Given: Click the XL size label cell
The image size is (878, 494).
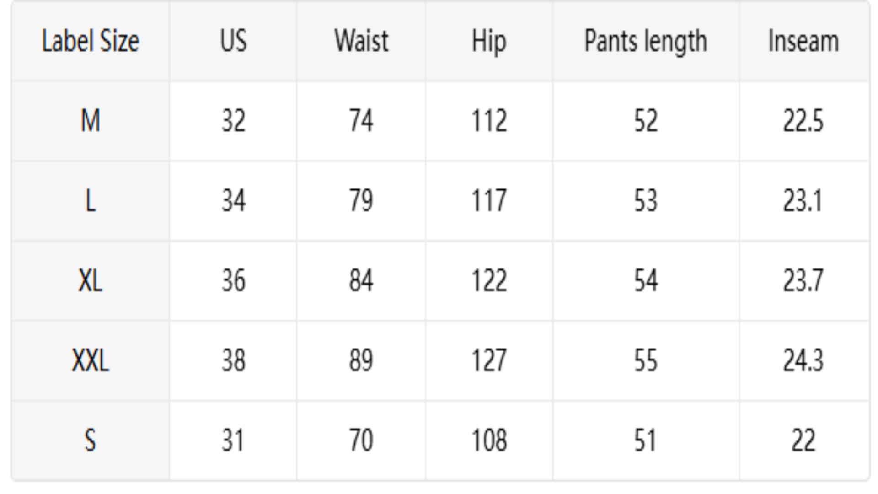Looking at the screenshot, I should point(91,281).
